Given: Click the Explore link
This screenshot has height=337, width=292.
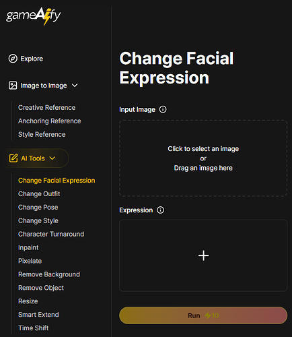Looking at the screenshot, I should [32, 59].
